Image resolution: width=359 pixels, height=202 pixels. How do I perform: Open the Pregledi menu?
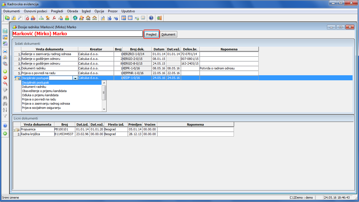pyautogui.click(x=57, y=11)
